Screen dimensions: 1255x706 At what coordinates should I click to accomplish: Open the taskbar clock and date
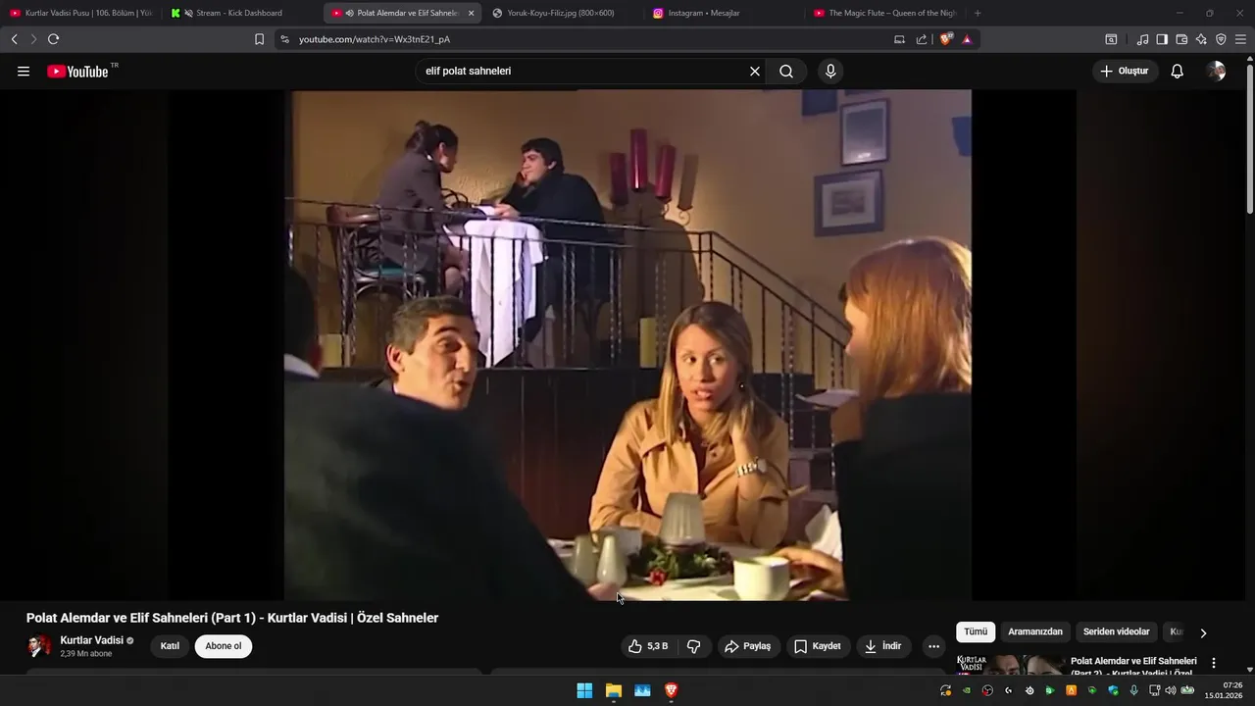pos(1225,690)
